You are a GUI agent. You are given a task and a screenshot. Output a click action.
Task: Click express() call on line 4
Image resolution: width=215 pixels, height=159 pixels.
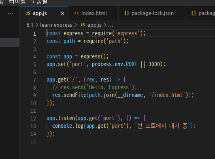[x=93, y=56]
